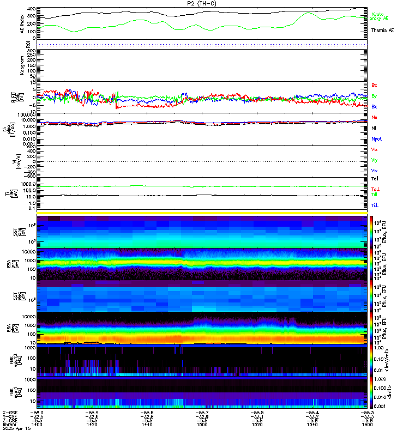
Task: Click the AE index axis label
Action: pos(22,23)
